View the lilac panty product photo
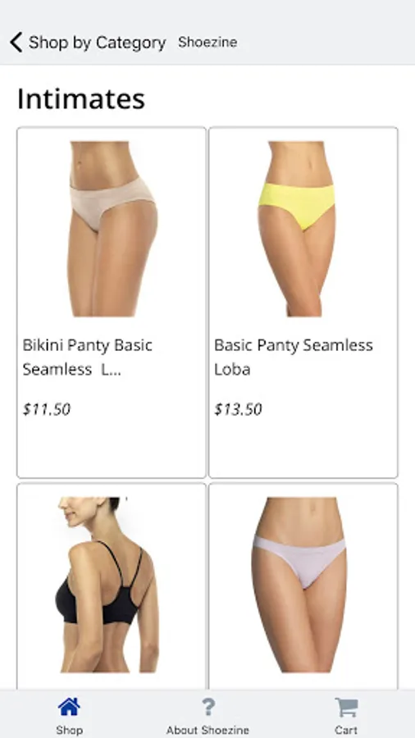Image resolution: width=415 pixels, height=738 pixels. click(299, 585)
